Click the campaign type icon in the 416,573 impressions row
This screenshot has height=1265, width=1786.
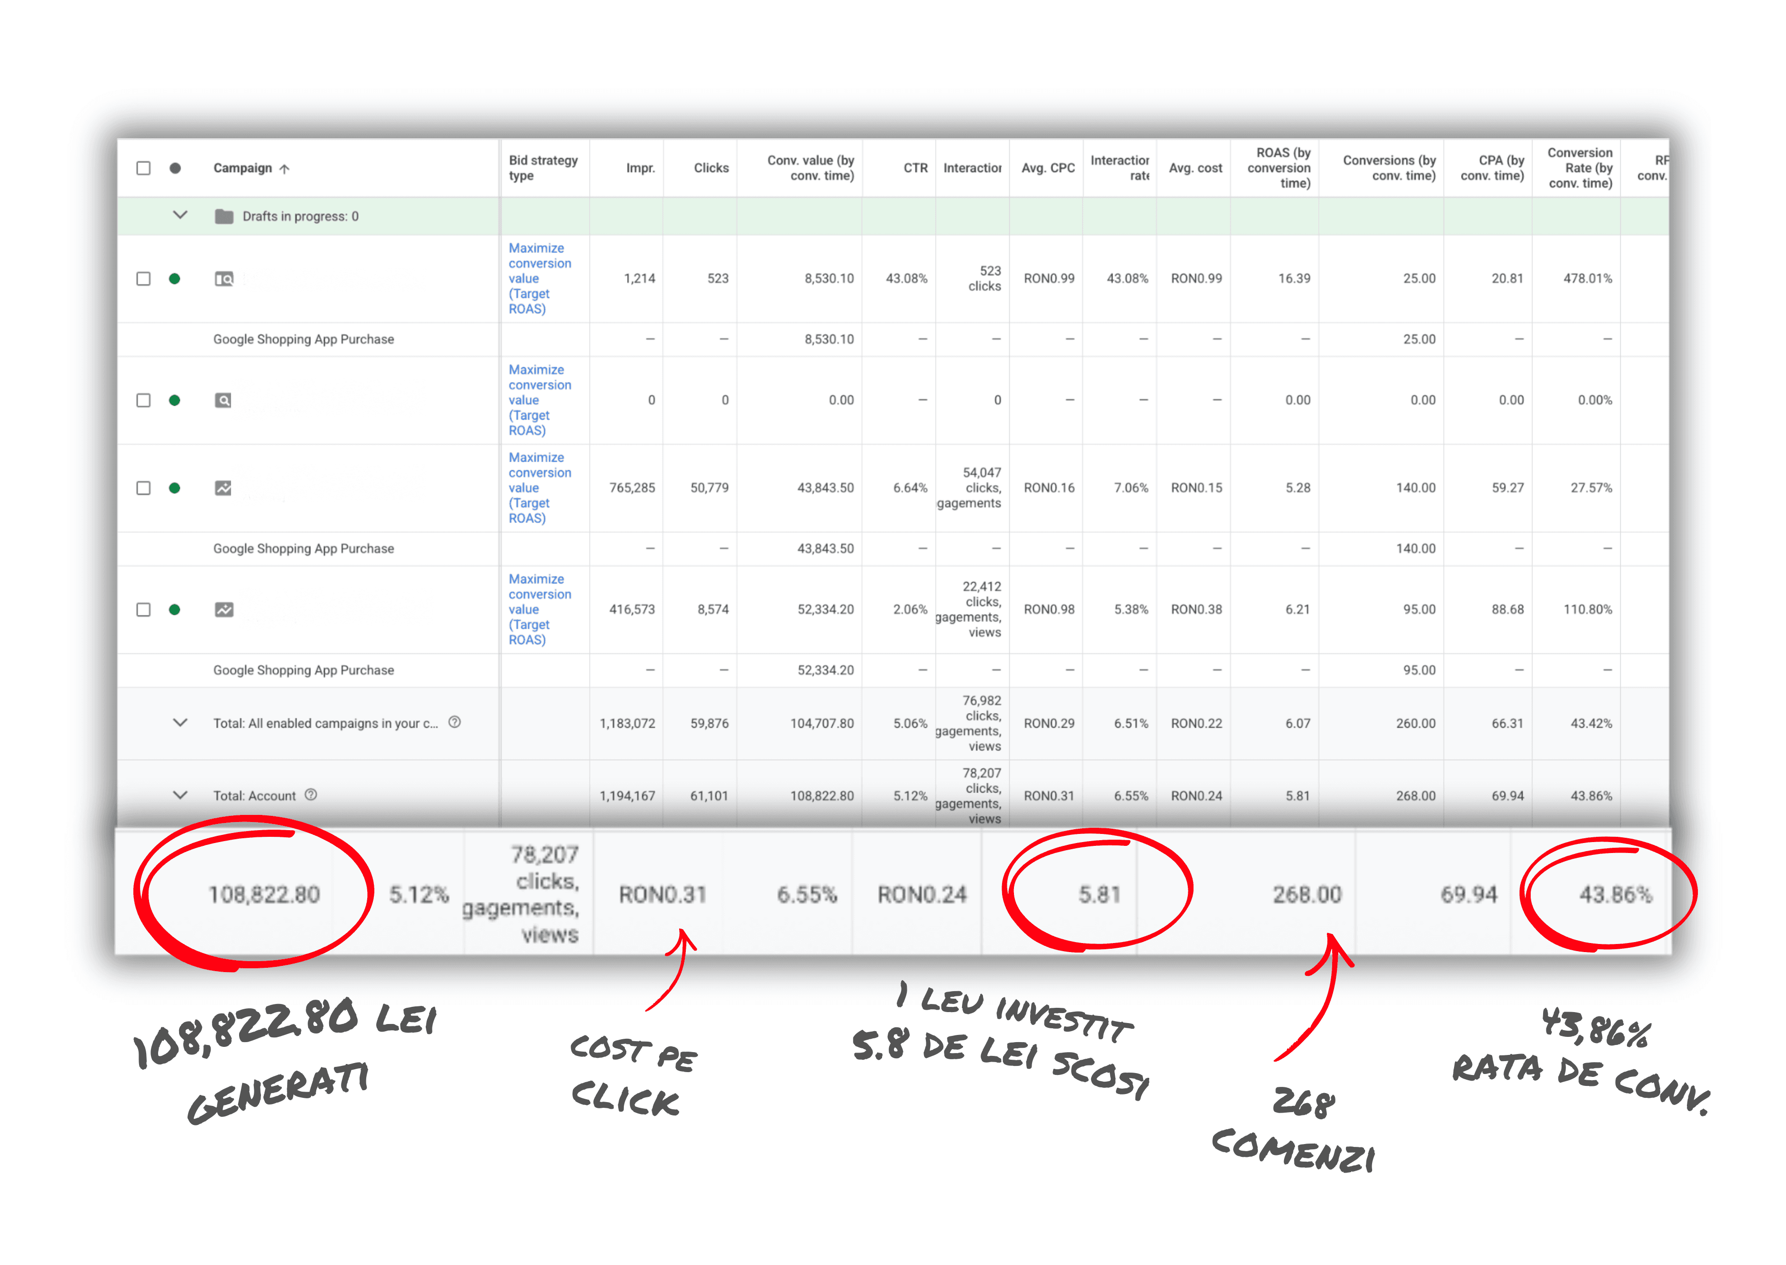coord(223,610)
